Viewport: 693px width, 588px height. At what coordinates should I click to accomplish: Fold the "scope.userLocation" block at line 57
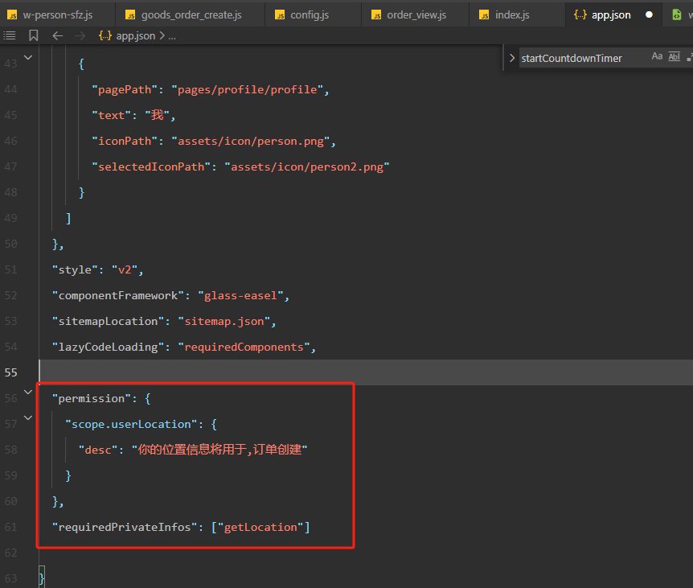coord(28,417)
